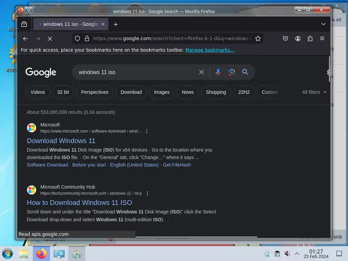Screen dimensions: 348x261
Task: Click the tracking protection shield icon
Action: click(77, 39)
